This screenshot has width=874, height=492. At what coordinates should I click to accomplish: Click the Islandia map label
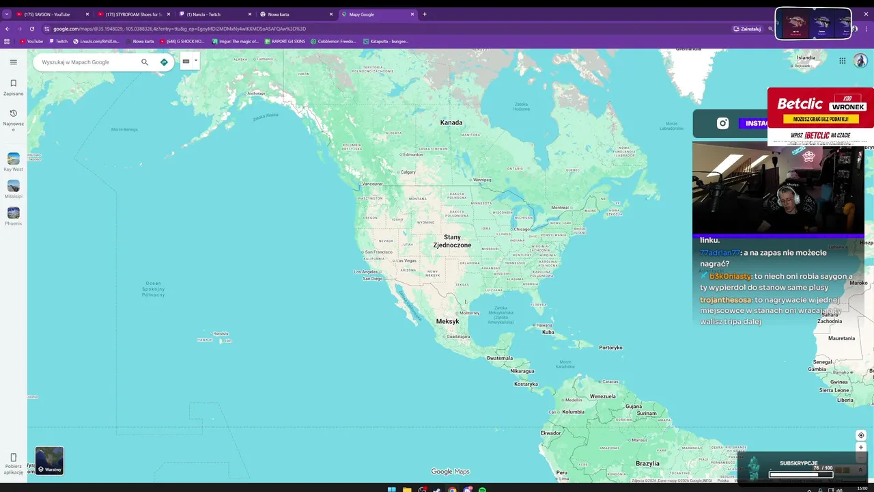pyautogui.click(x=806, y=57)
